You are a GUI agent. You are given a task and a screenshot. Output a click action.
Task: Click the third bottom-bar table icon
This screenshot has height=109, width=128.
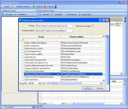(41, 107)
